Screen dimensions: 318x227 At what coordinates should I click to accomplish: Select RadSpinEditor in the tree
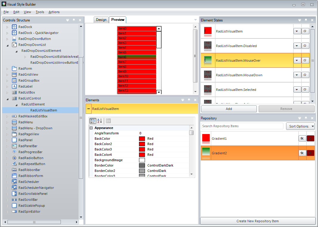coord(30,212)
